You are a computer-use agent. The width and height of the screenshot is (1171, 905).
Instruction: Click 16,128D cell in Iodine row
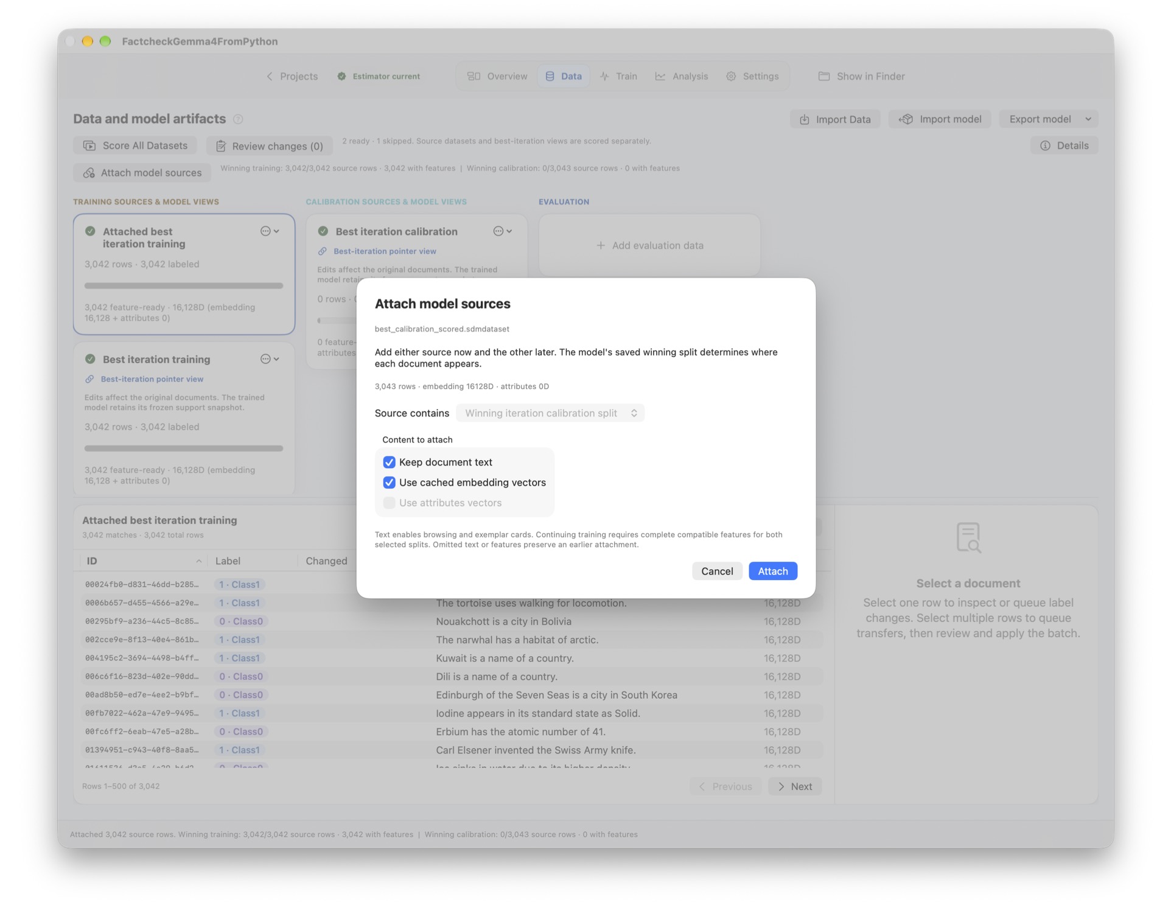(782, 713)
